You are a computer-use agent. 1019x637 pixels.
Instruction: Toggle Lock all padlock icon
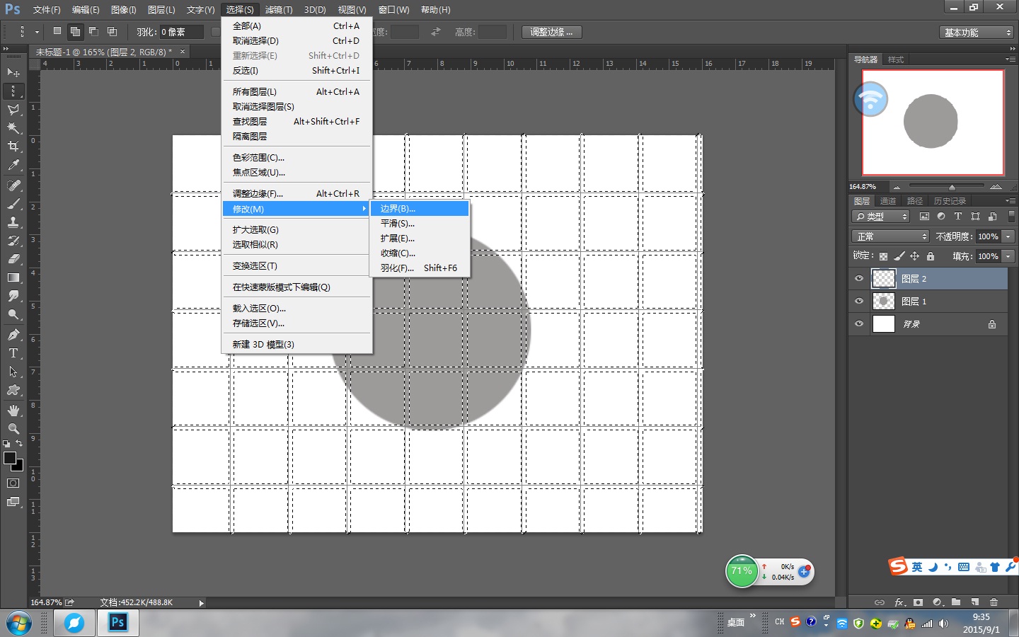(x=931, y=256)
